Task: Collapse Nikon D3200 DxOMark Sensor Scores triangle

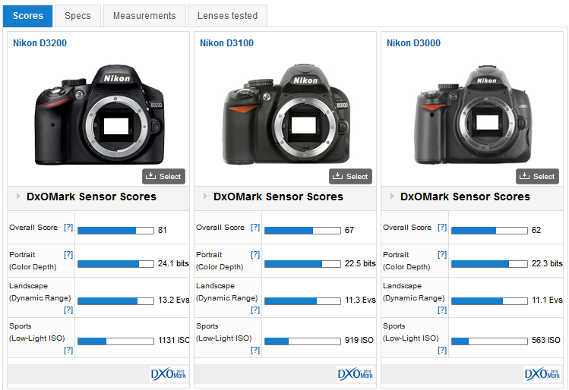Action: (x=18, y=197)
